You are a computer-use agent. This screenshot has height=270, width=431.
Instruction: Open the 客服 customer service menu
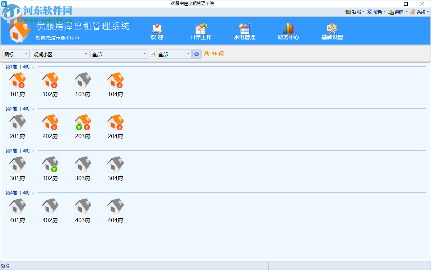354,11
